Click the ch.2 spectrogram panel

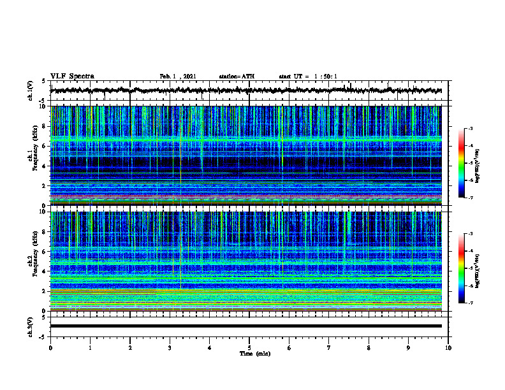[x=245, y=261]
